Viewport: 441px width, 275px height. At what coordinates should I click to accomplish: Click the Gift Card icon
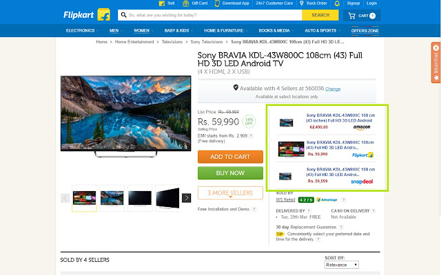185,3
